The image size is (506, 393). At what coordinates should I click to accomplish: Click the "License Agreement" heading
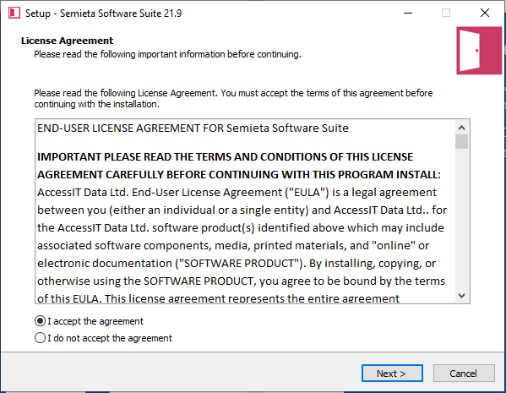click(67, 41)
